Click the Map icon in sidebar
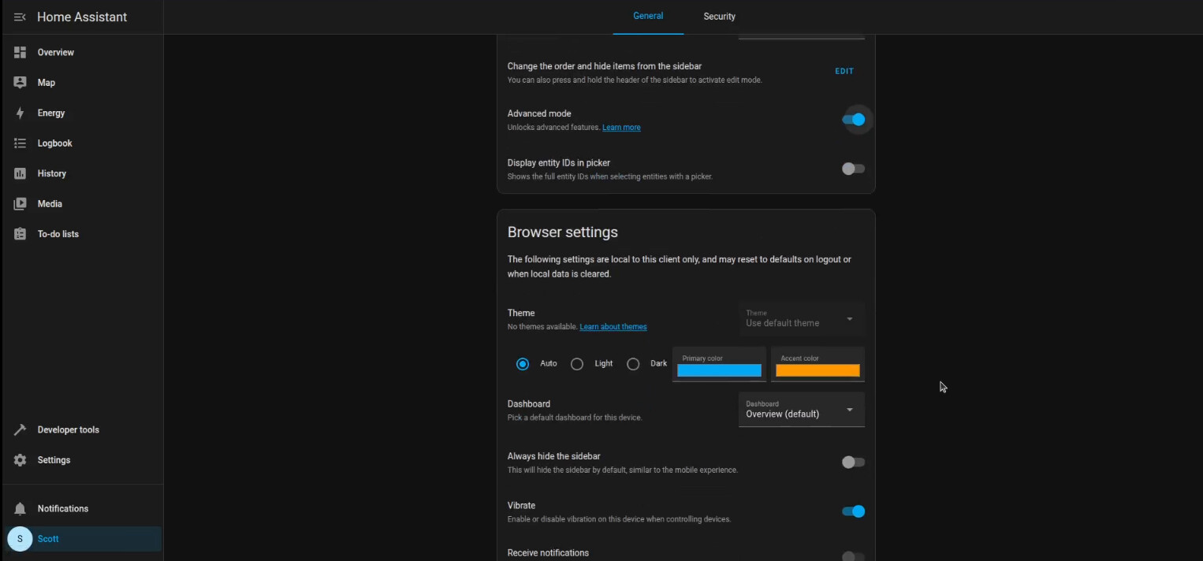The width and height of the screenshot is (1203, 561). pos(20,83)
